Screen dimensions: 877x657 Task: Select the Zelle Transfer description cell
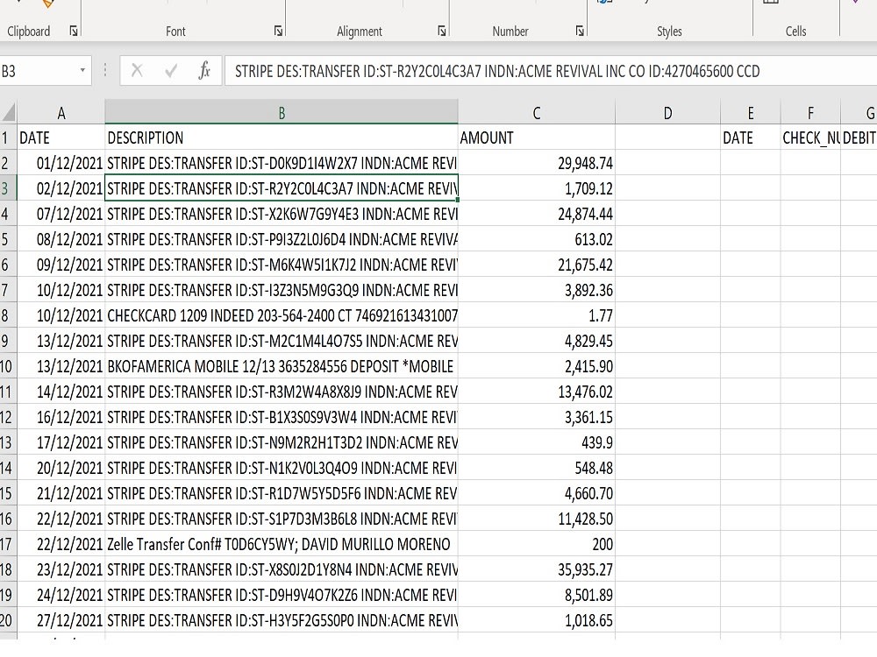281,544
